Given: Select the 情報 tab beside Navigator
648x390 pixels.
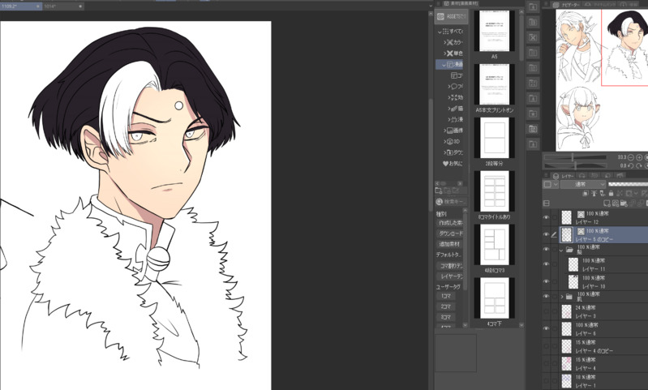Looking at the screenshot, I should click(629, 5).
